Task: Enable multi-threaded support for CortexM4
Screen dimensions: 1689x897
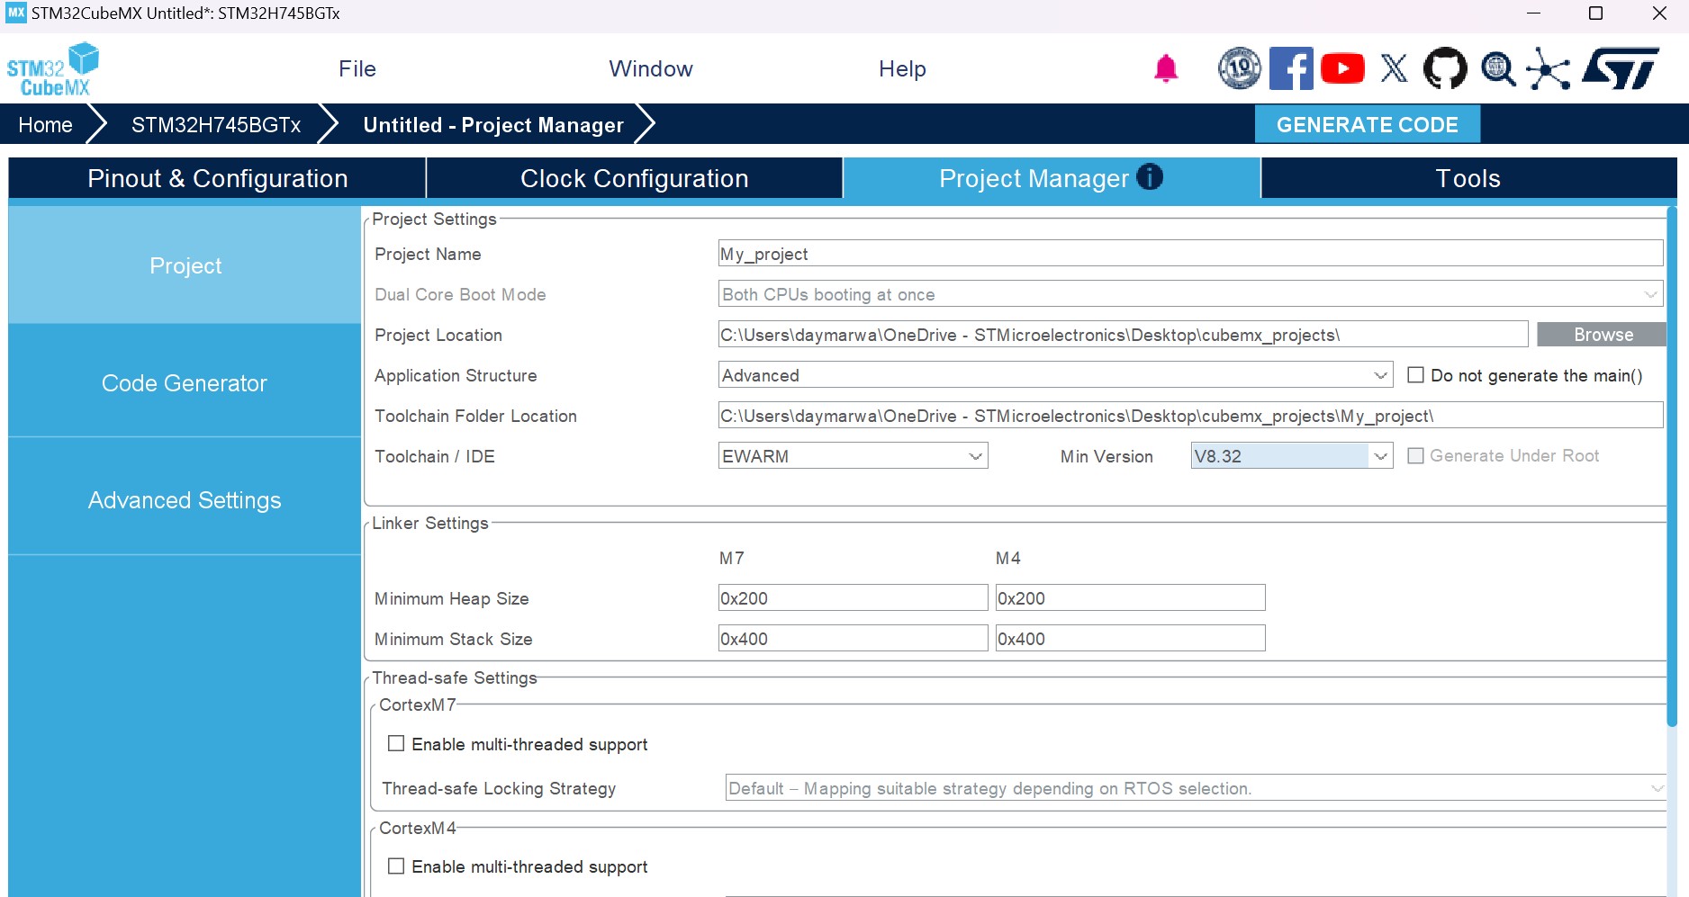Action: (x=396, y=866)
